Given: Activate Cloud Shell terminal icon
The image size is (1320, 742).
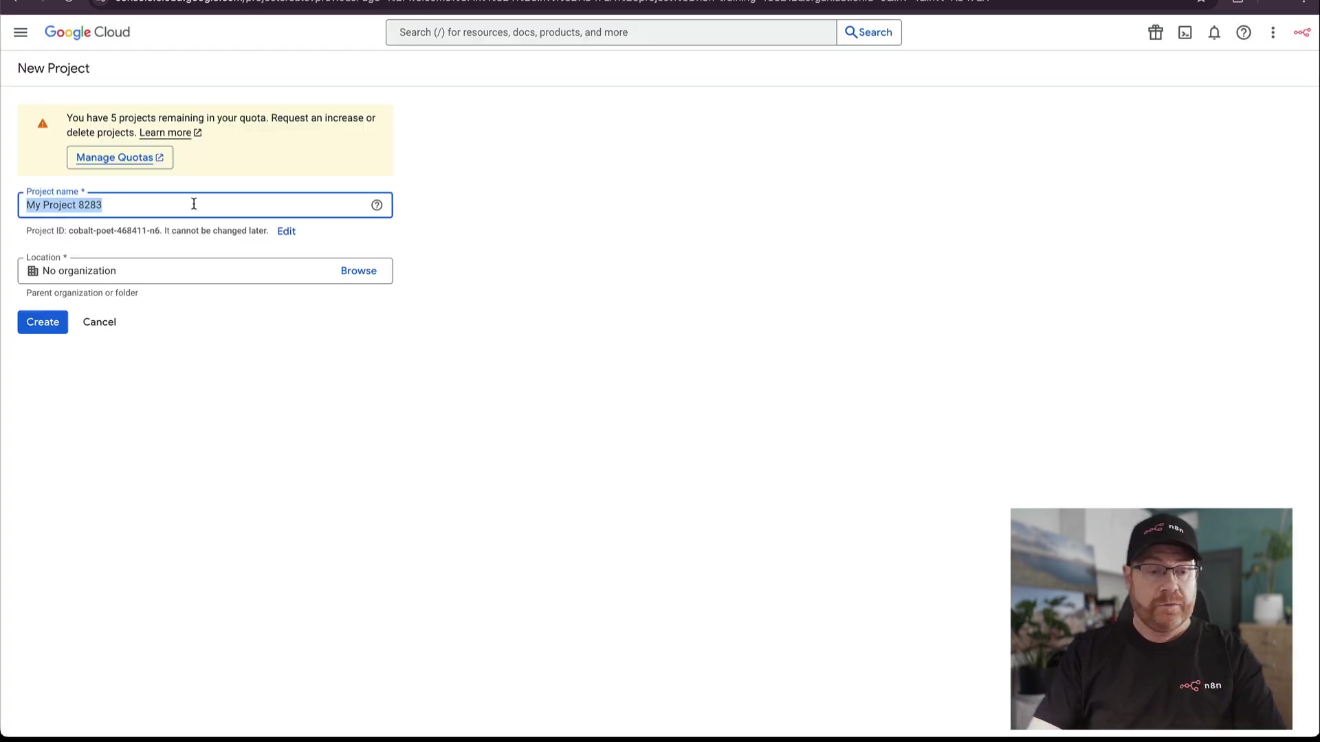Looking at the screenshot, I should click(1185, 32).
